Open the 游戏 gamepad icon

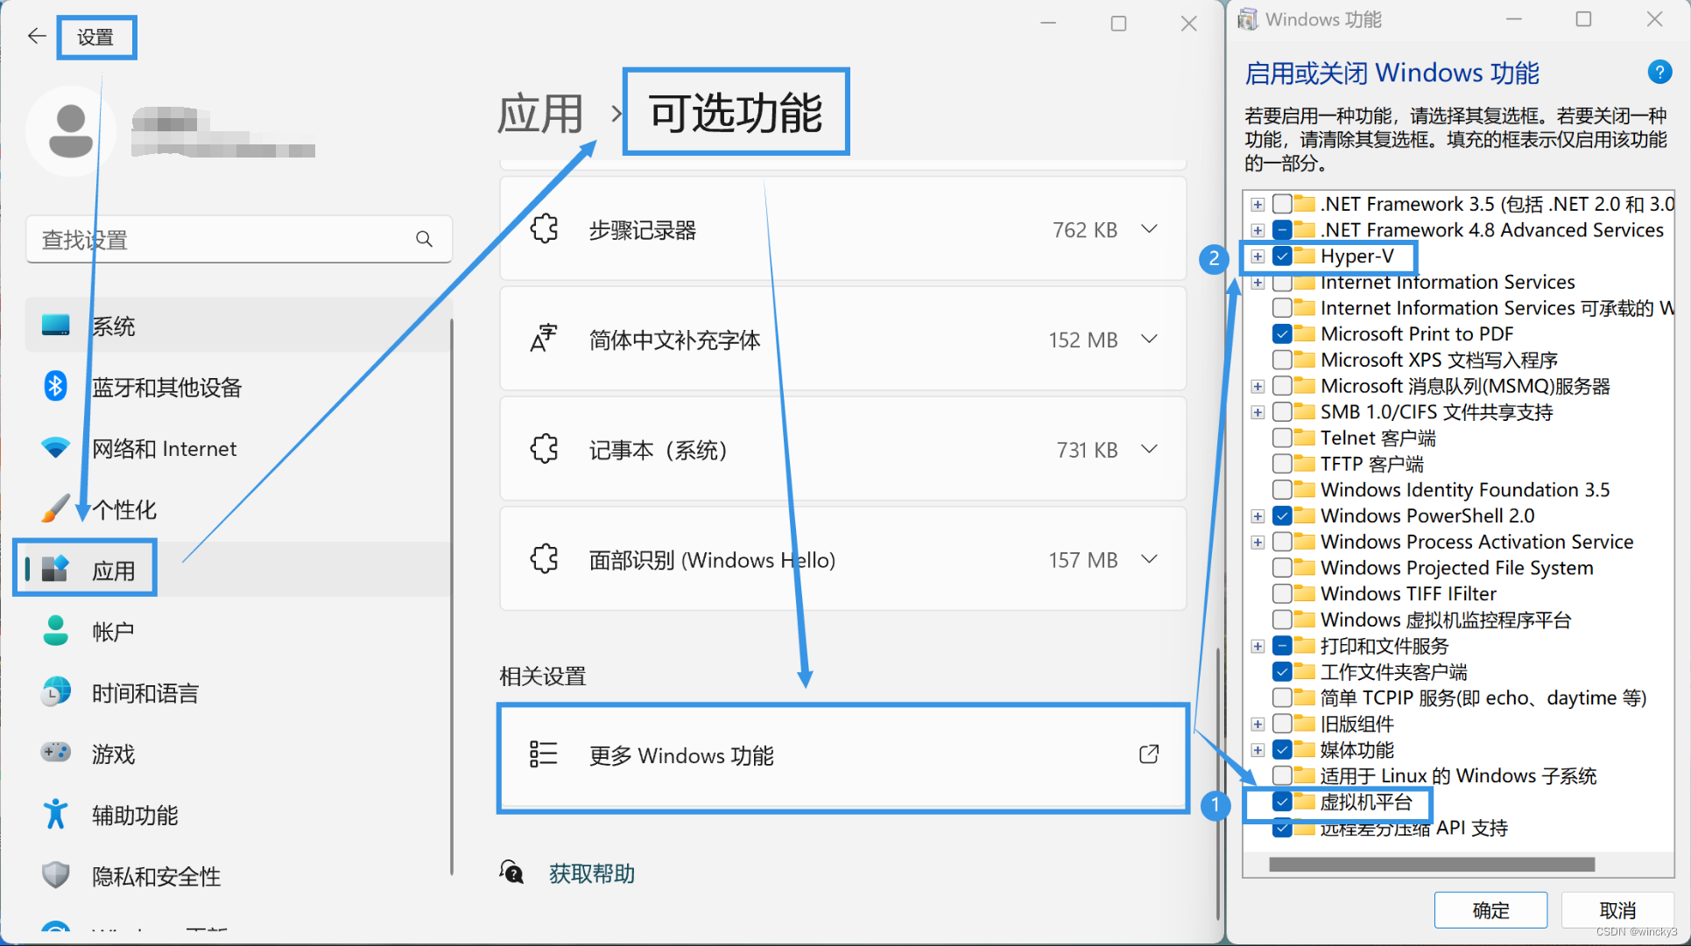[x=55, y=753]
